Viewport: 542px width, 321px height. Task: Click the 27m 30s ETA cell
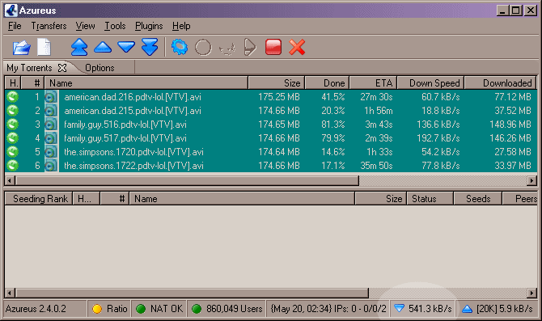point(376,97)
